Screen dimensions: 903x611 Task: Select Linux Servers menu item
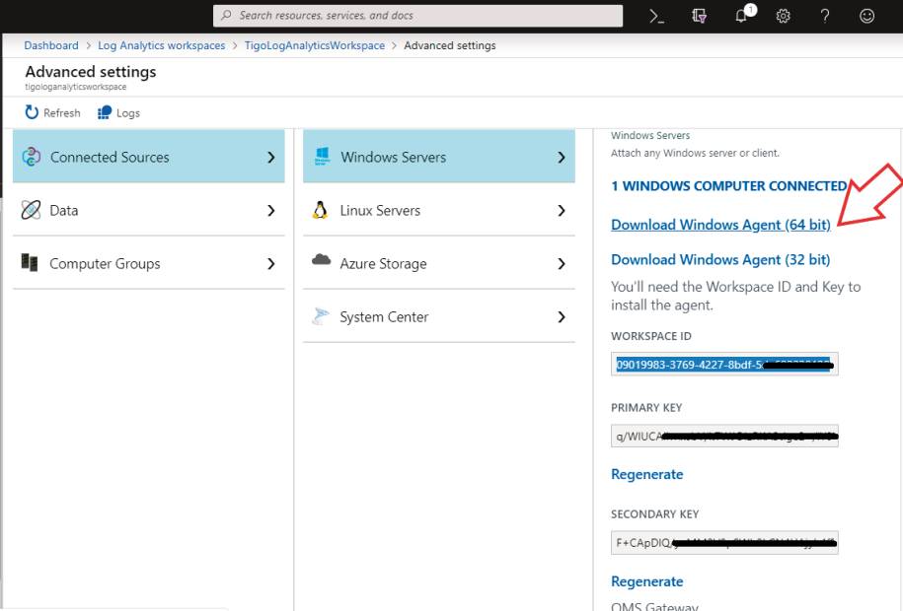[439, 210]
